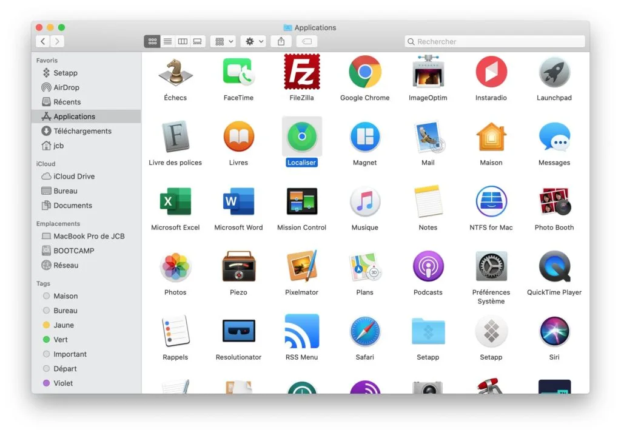Open the Rappels reminders app
This screenshot has height=435, width=621.
175,331
